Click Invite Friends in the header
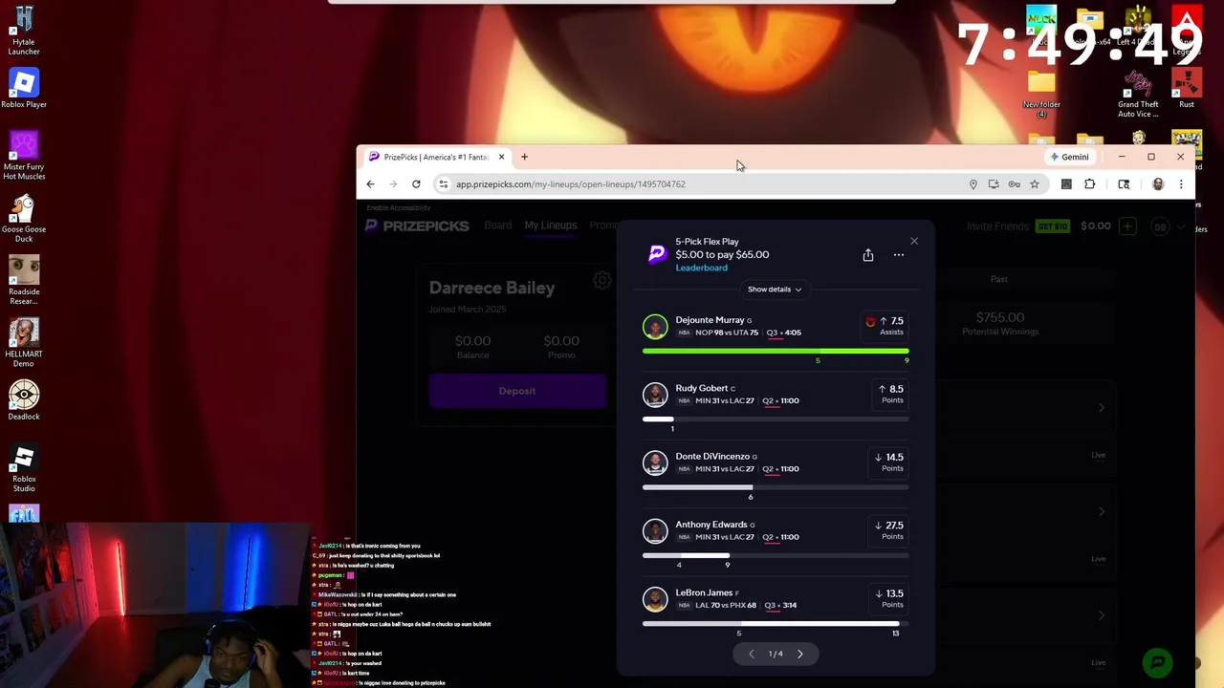This screenshot has width=1224, height=688. pyautogui.click(x=997, y=226)
